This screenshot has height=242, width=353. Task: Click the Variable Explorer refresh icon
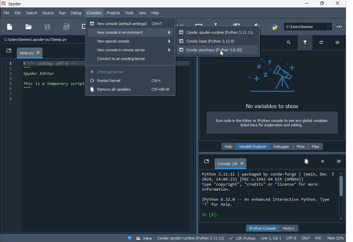321,43
